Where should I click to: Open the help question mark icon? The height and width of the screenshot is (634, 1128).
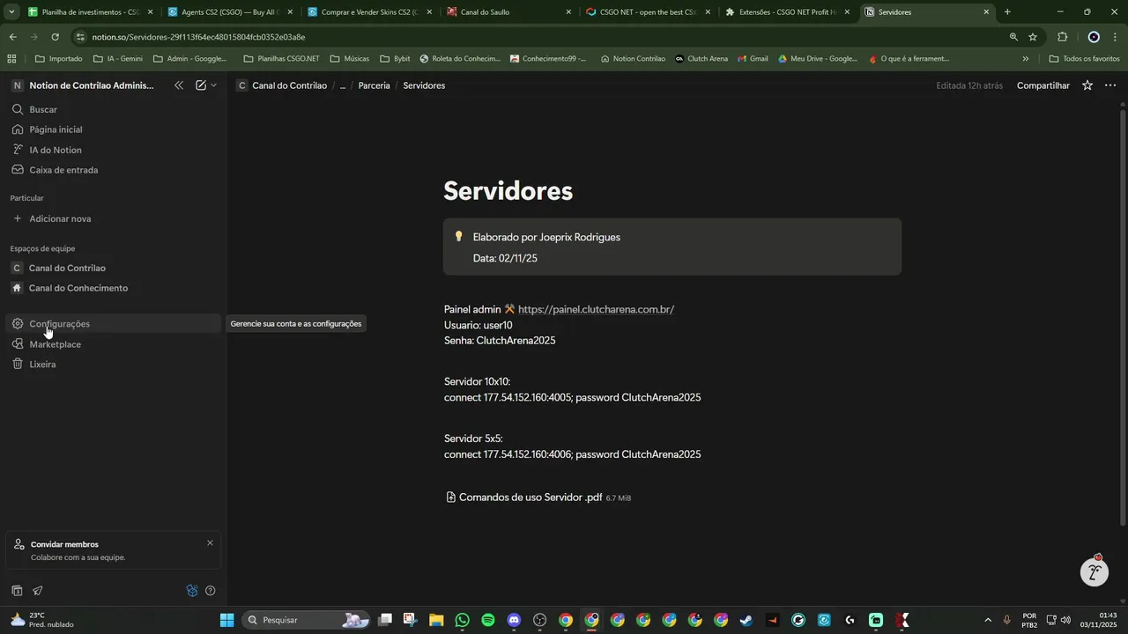(211, 591)
